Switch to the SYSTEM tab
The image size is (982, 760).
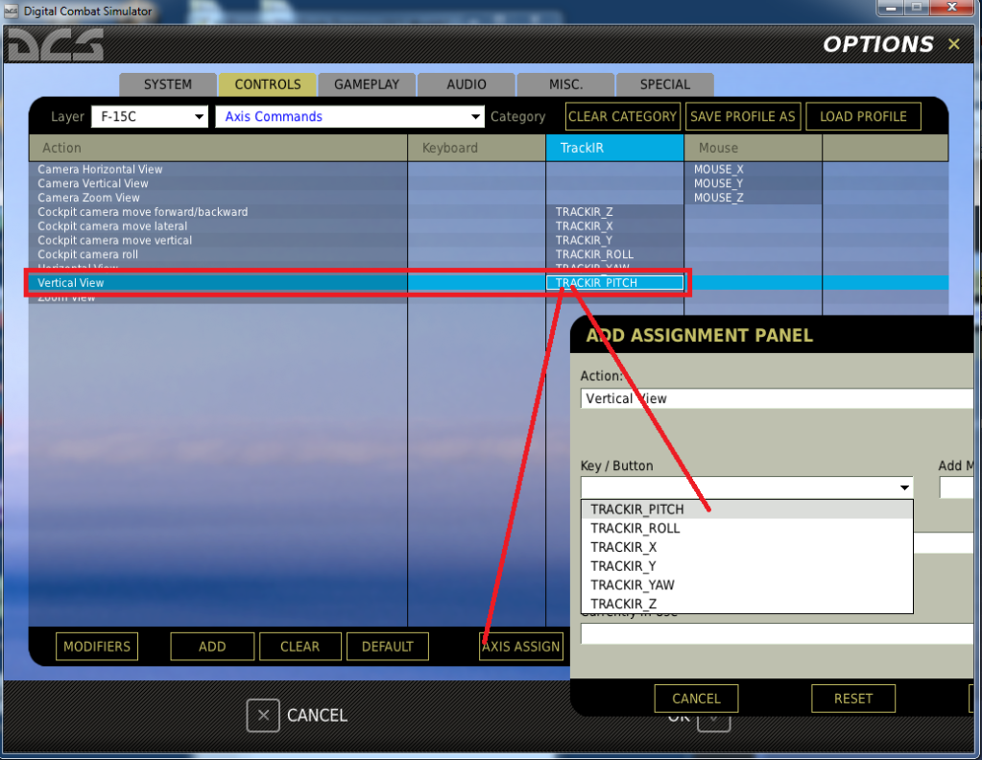tap(168, 84)
